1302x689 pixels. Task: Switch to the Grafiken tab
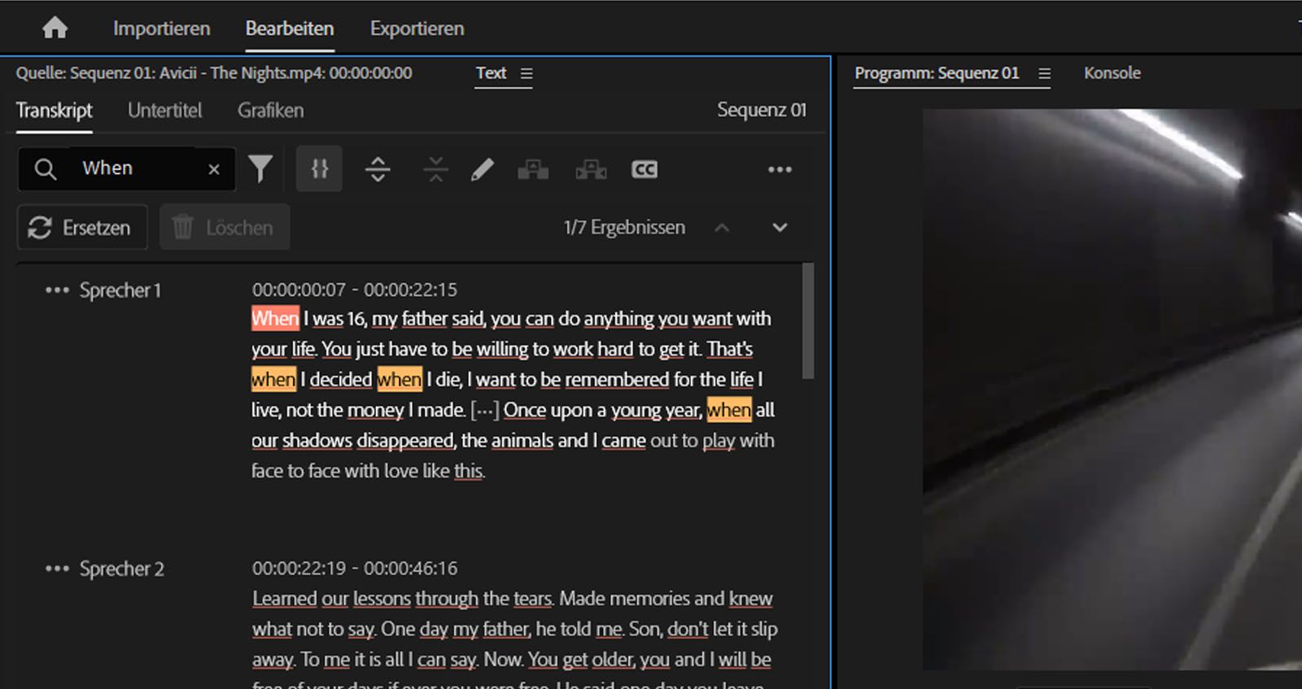point(271,111)
